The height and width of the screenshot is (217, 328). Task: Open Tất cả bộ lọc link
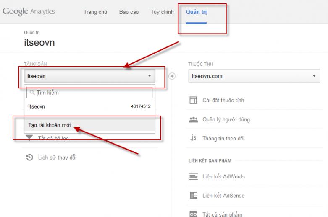pyautogui.click(x=53, y=138)
